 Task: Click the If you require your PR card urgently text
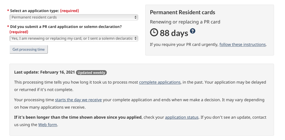[184, 45]
